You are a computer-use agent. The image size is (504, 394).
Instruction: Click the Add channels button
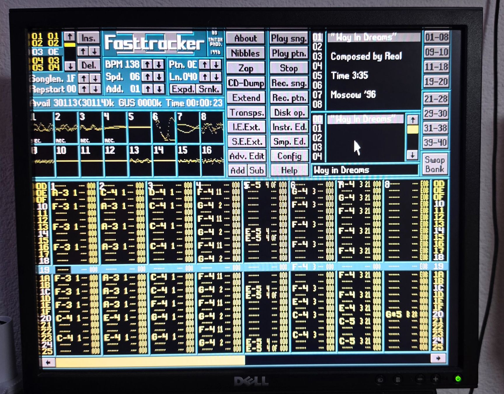click(x=238, y=170)
